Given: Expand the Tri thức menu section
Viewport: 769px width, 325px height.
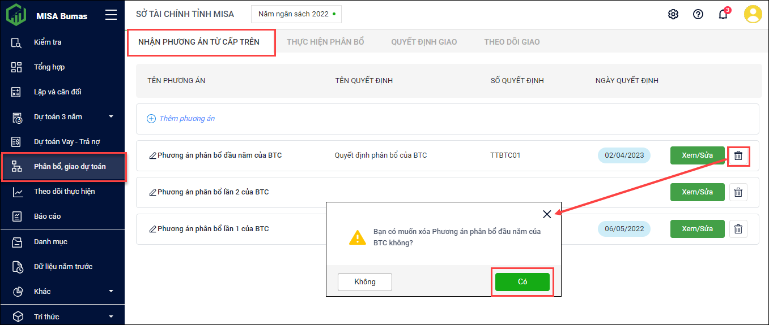Looking at the screenshot, I should pyautogui.click(x=111, y=317).
